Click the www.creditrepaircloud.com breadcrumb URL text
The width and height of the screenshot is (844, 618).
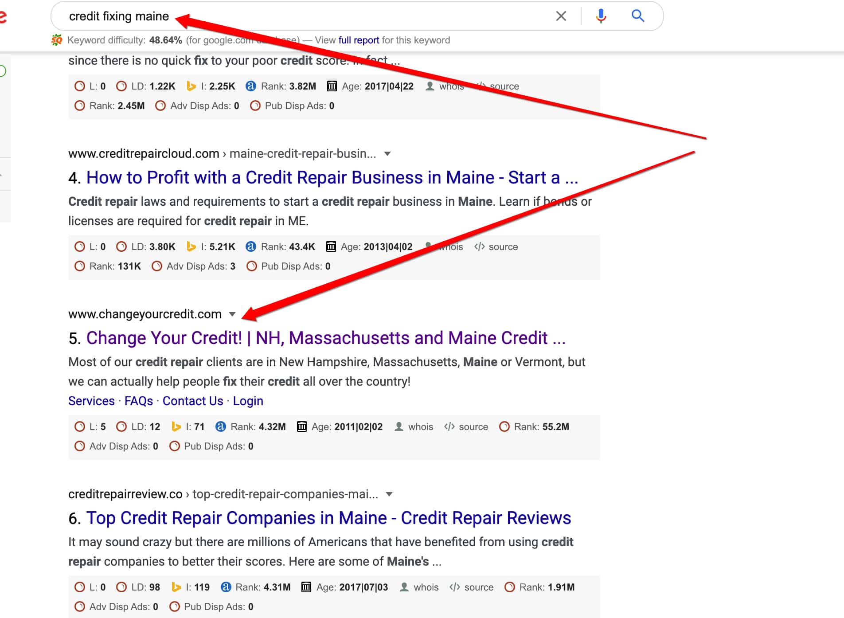tap(222, 154)
